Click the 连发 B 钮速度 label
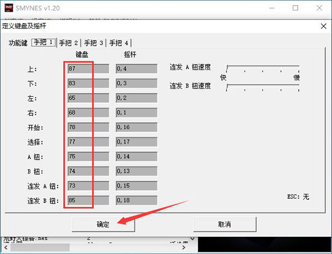This screenshot has height=254, width=332. tap(190, 86)
